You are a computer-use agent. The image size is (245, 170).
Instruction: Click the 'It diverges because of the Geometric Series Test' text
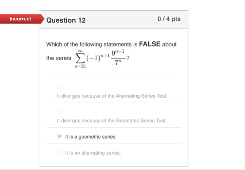112,121
